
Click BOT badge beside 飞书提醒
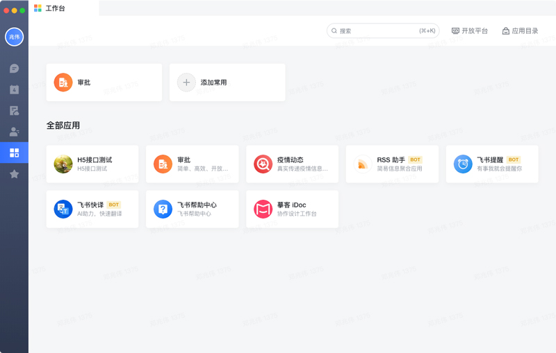[514, 160]
